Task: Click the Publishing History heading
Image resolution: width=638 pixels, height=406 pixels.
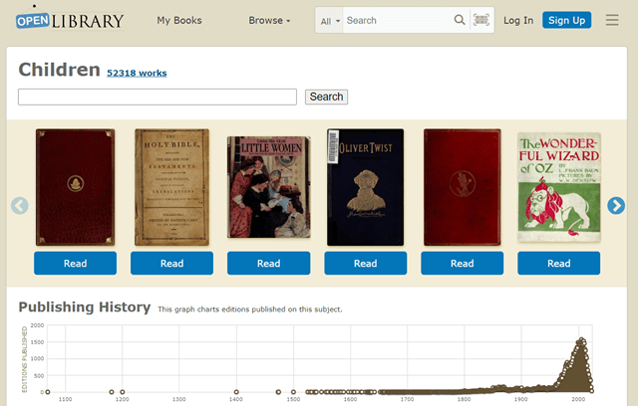Action: [85, 306]
